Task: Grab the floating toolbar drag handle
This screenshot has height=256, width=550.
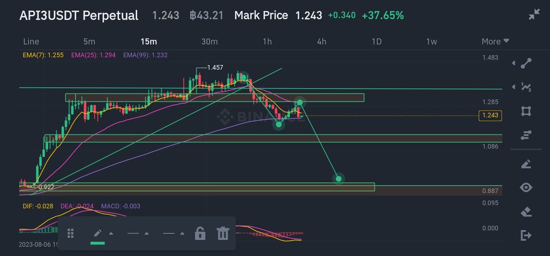Action: coord(71,233)
